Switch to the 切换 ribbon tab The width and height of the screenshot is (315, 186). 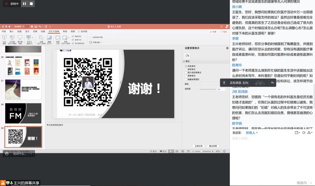coord(35,31)
